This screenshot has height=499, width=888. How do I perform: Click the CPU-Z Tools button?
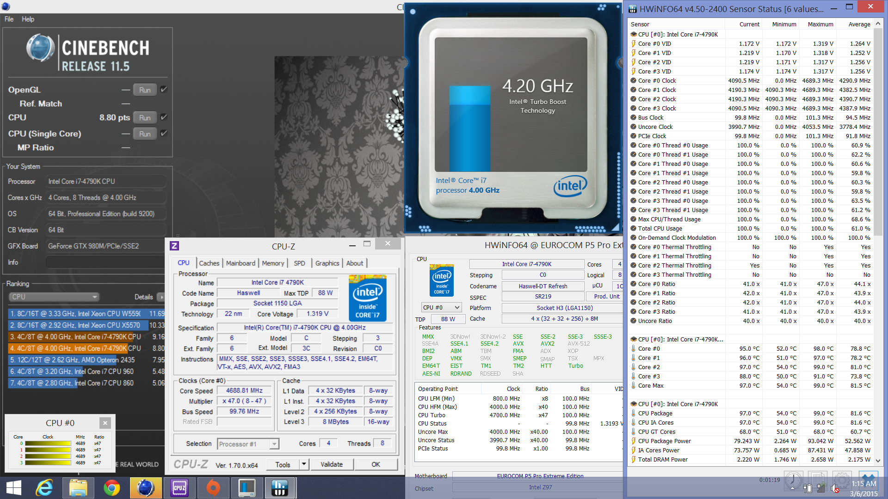click(283, 465)
